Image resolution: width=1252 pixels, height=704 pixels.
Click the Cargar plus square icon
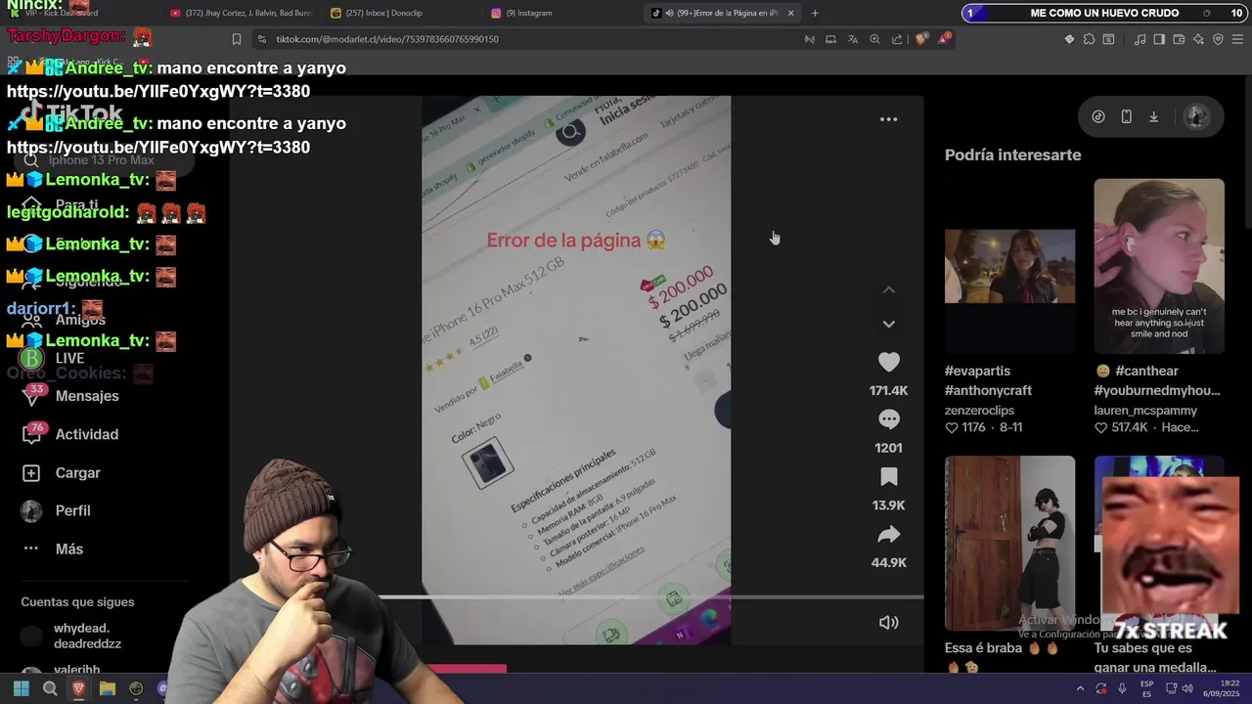point(31,472)
